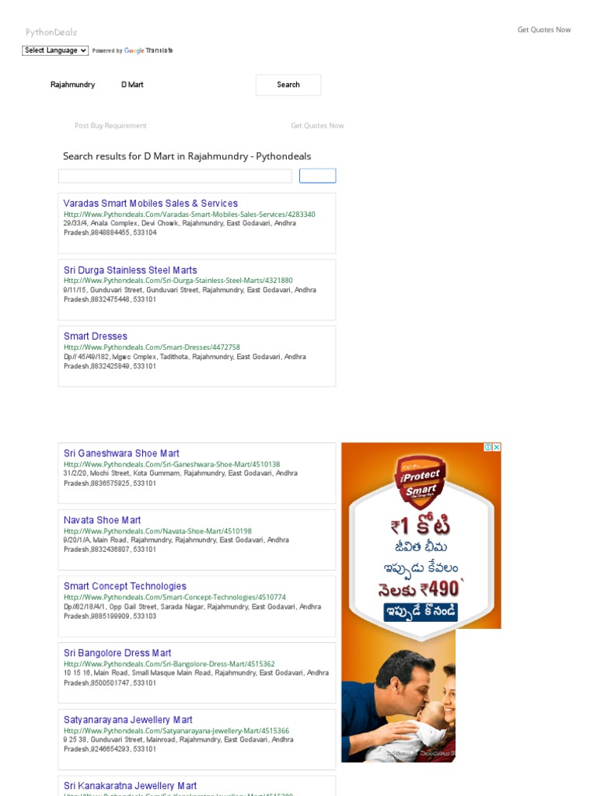The width and height of the screenshot is (597, 796).
Task: Click Sri-Durga-Stainless-Steel-Marts green URL
Action: [x=178, y=280]
